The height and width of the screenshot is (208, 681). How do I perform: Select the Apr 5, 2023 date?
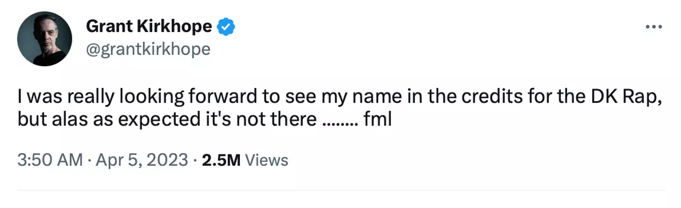[142, 160]
